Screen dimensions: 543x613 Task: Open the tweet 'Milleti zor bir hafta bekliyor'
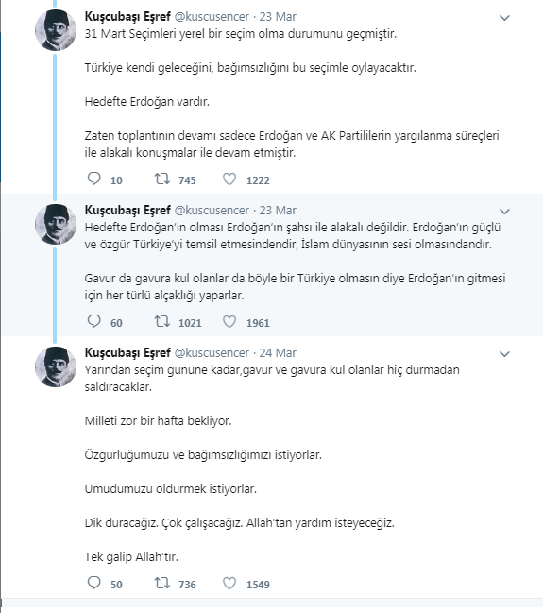pos(158,421)
